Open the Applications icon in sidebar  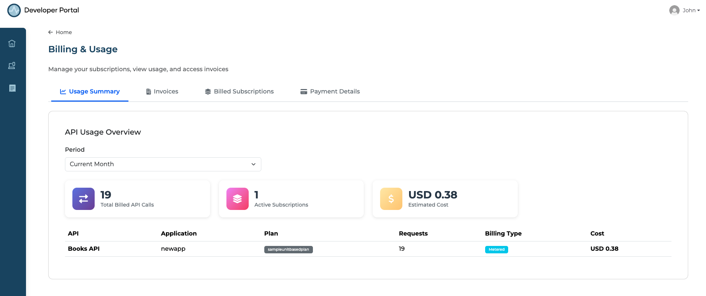pos(12,66)
